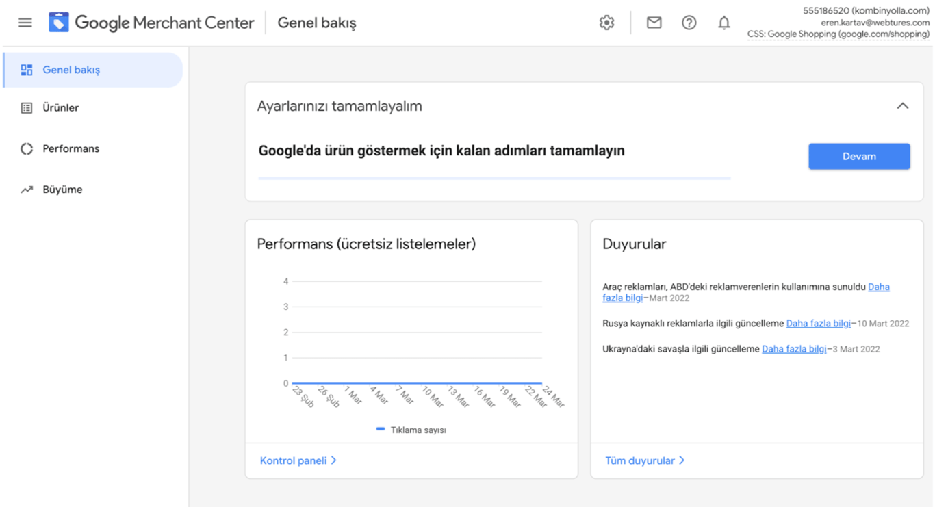The height and width of the screenshot is (507, 935).
Task: Select the Büyüme growth arrow icon
Action: point(26,190)
